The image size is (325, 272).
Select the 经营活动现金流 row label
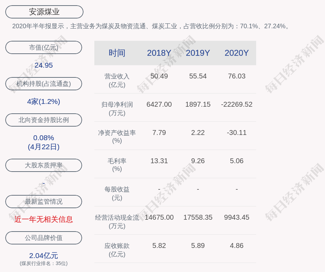(117, 222)
